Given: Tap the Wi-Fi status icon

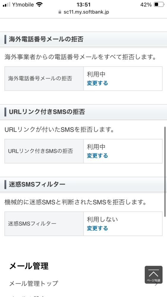Looking at the screenshot, I should tap(39, 5).
